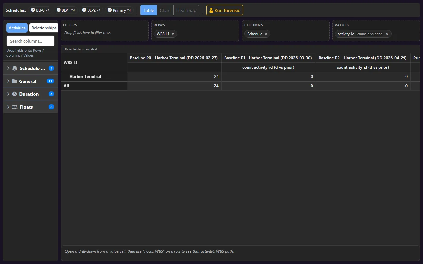
Task: Remove the Schedule chip from Columns
Action: pyautogui.click(x=266, y=34)
